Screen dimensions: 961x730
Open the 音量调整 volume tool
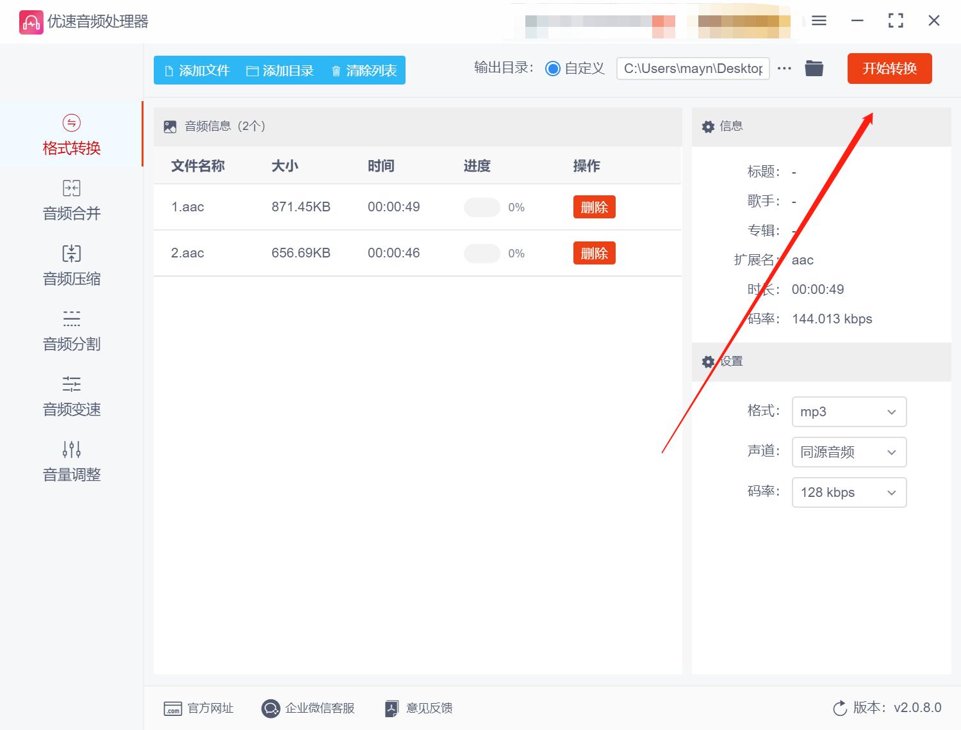click(x=70, y=461)
